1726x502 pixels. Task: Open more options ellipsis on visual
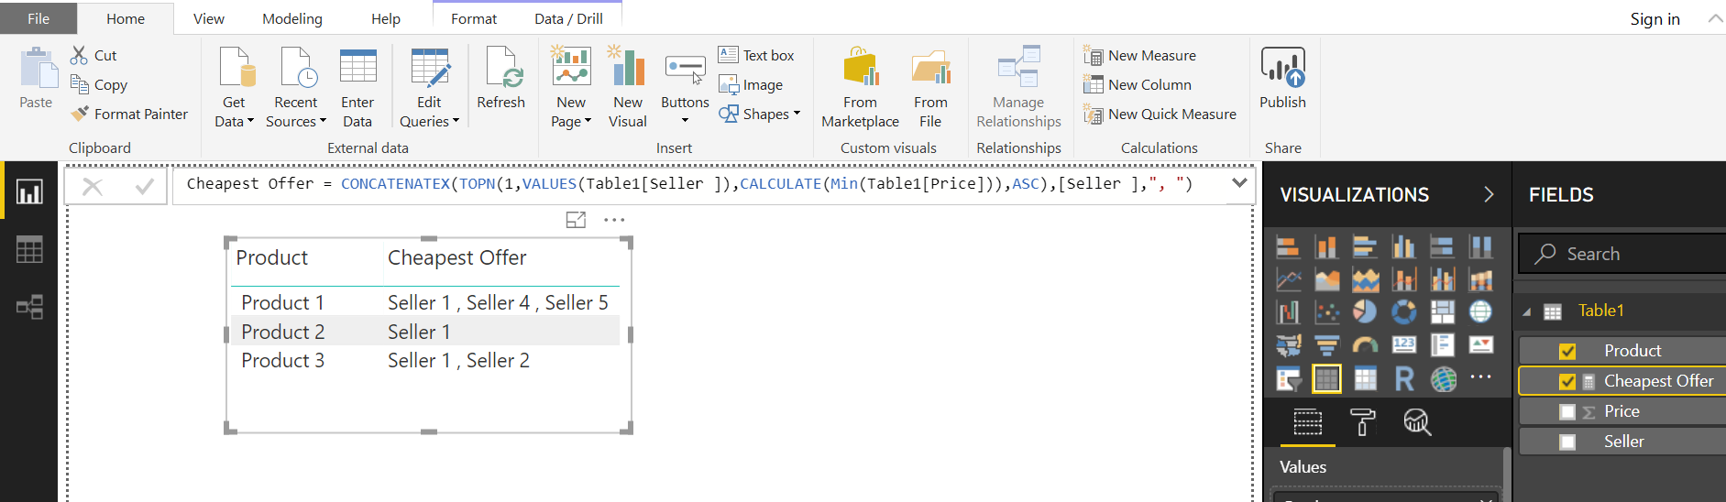(x=614, y=220)
